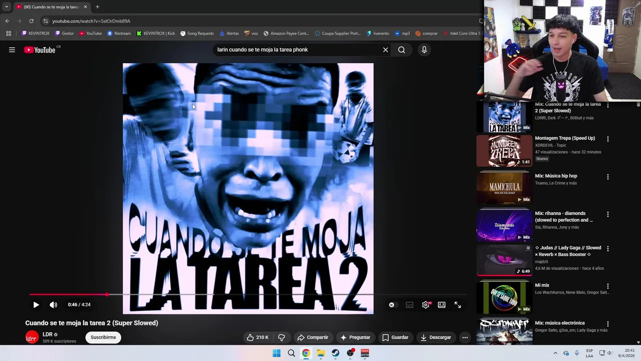
Task: Reload the current page
Action: click(31, 21)
